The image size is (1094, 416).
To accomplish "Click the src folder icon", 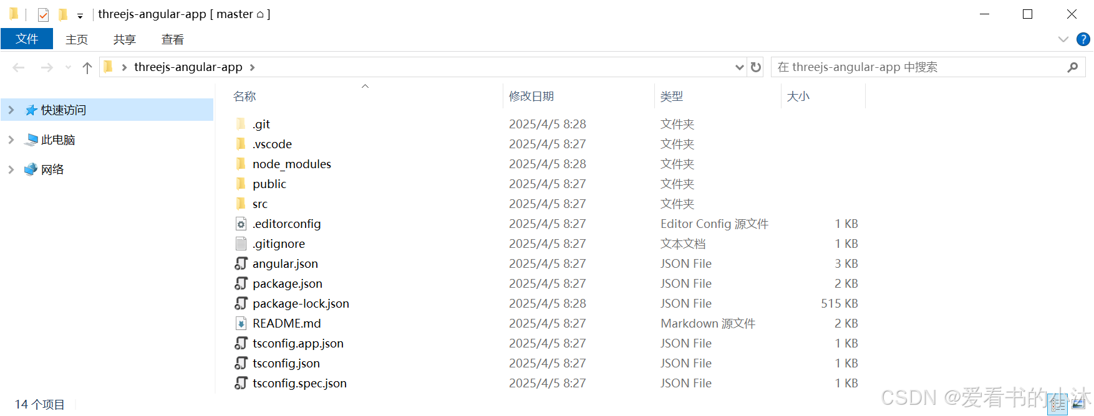I will (x=241, y=204).
